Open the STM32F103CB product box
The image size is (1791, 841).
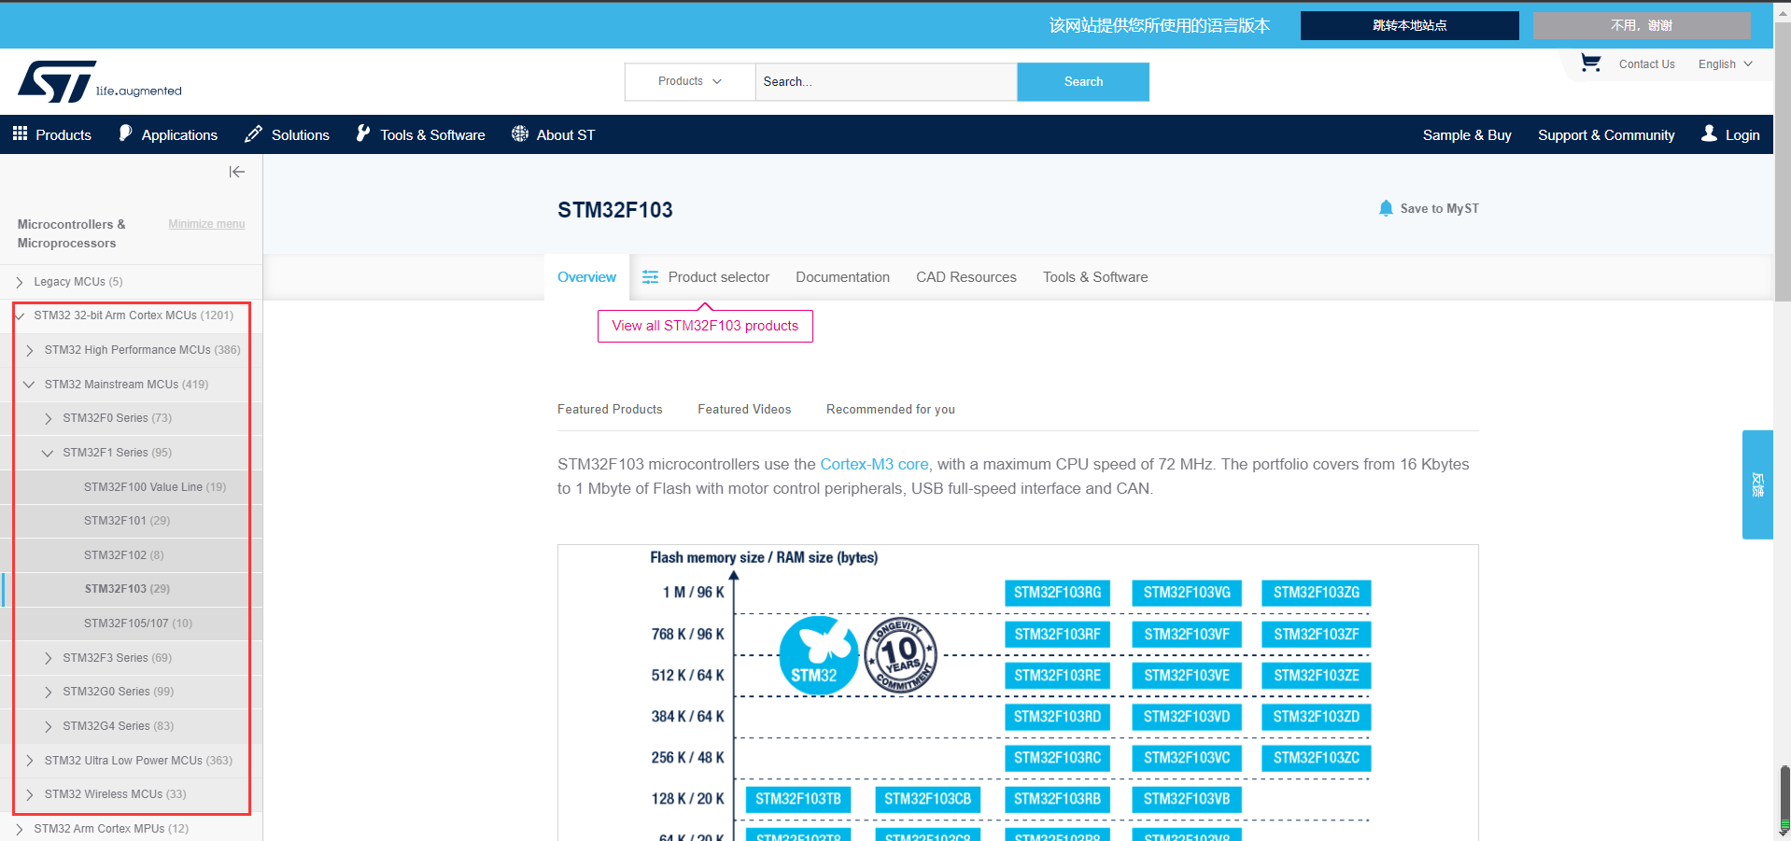coord(927,799)
